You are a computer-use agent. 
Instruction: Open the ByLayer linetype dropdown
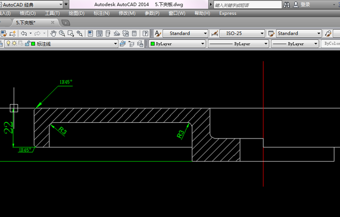[266, 44]
